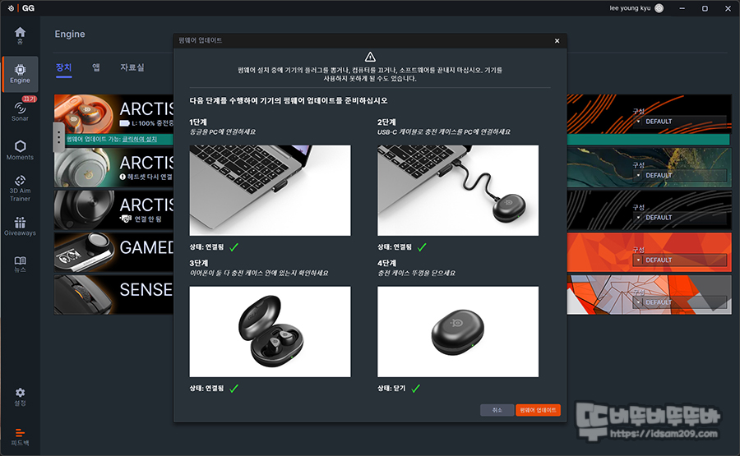Click the step 3 status green checkmark
Viewport: 740px width, 456px height.
tap(234, 389)
